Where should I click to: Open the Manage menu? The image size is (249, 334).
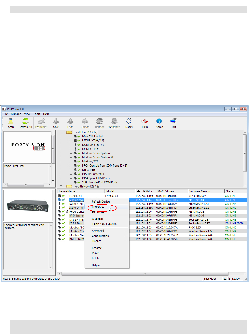[16, 114]
